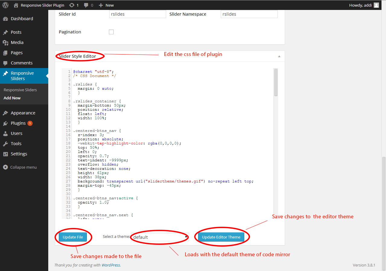Viewport: 386px width, 271px height.
Task: Click the Update Editor Theme button
Action: tap(221, 237)
